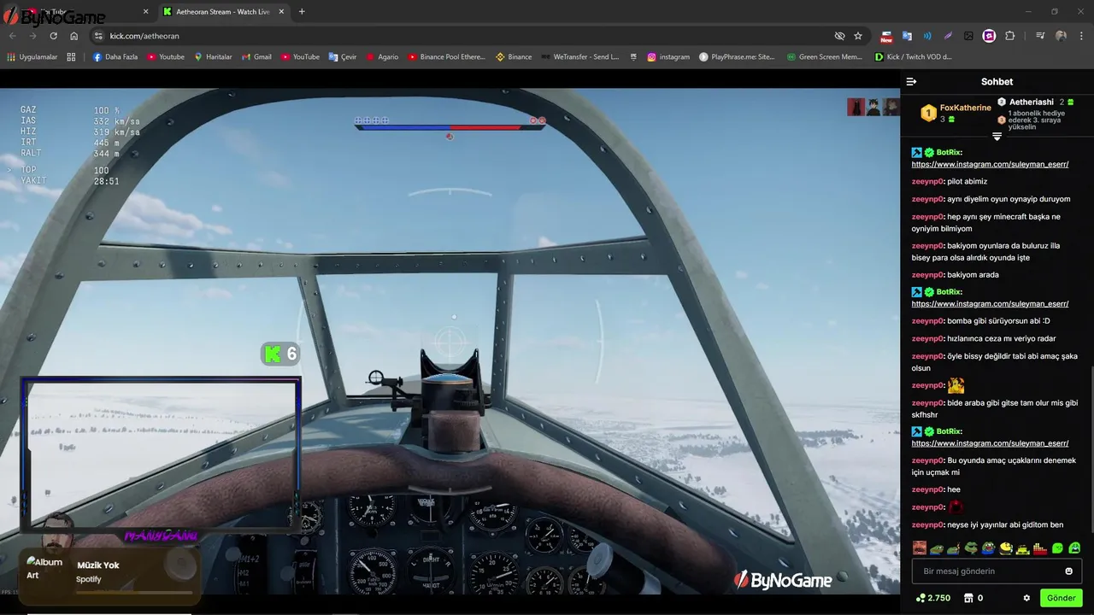Click zeeynp0 username on 'pilot abimiz' message
This screenshot has width=1094, height=615.
tap(927, 181)
